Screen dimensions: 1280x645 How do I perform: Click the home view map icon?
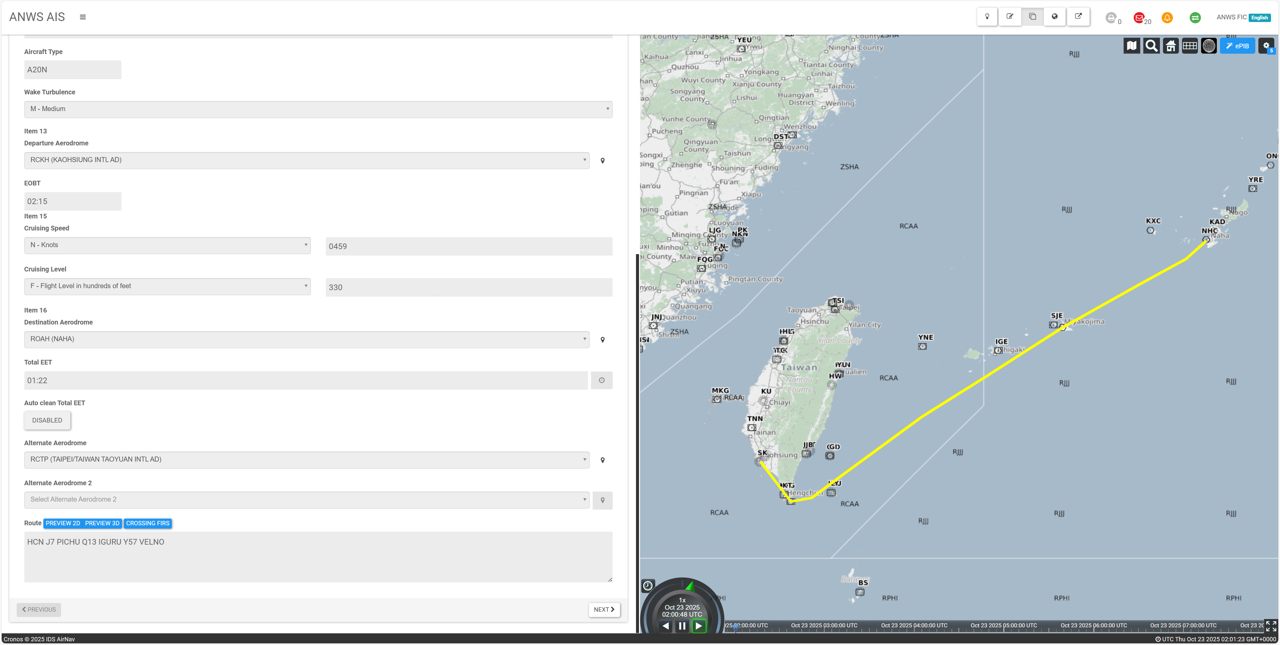(1170, 46)
